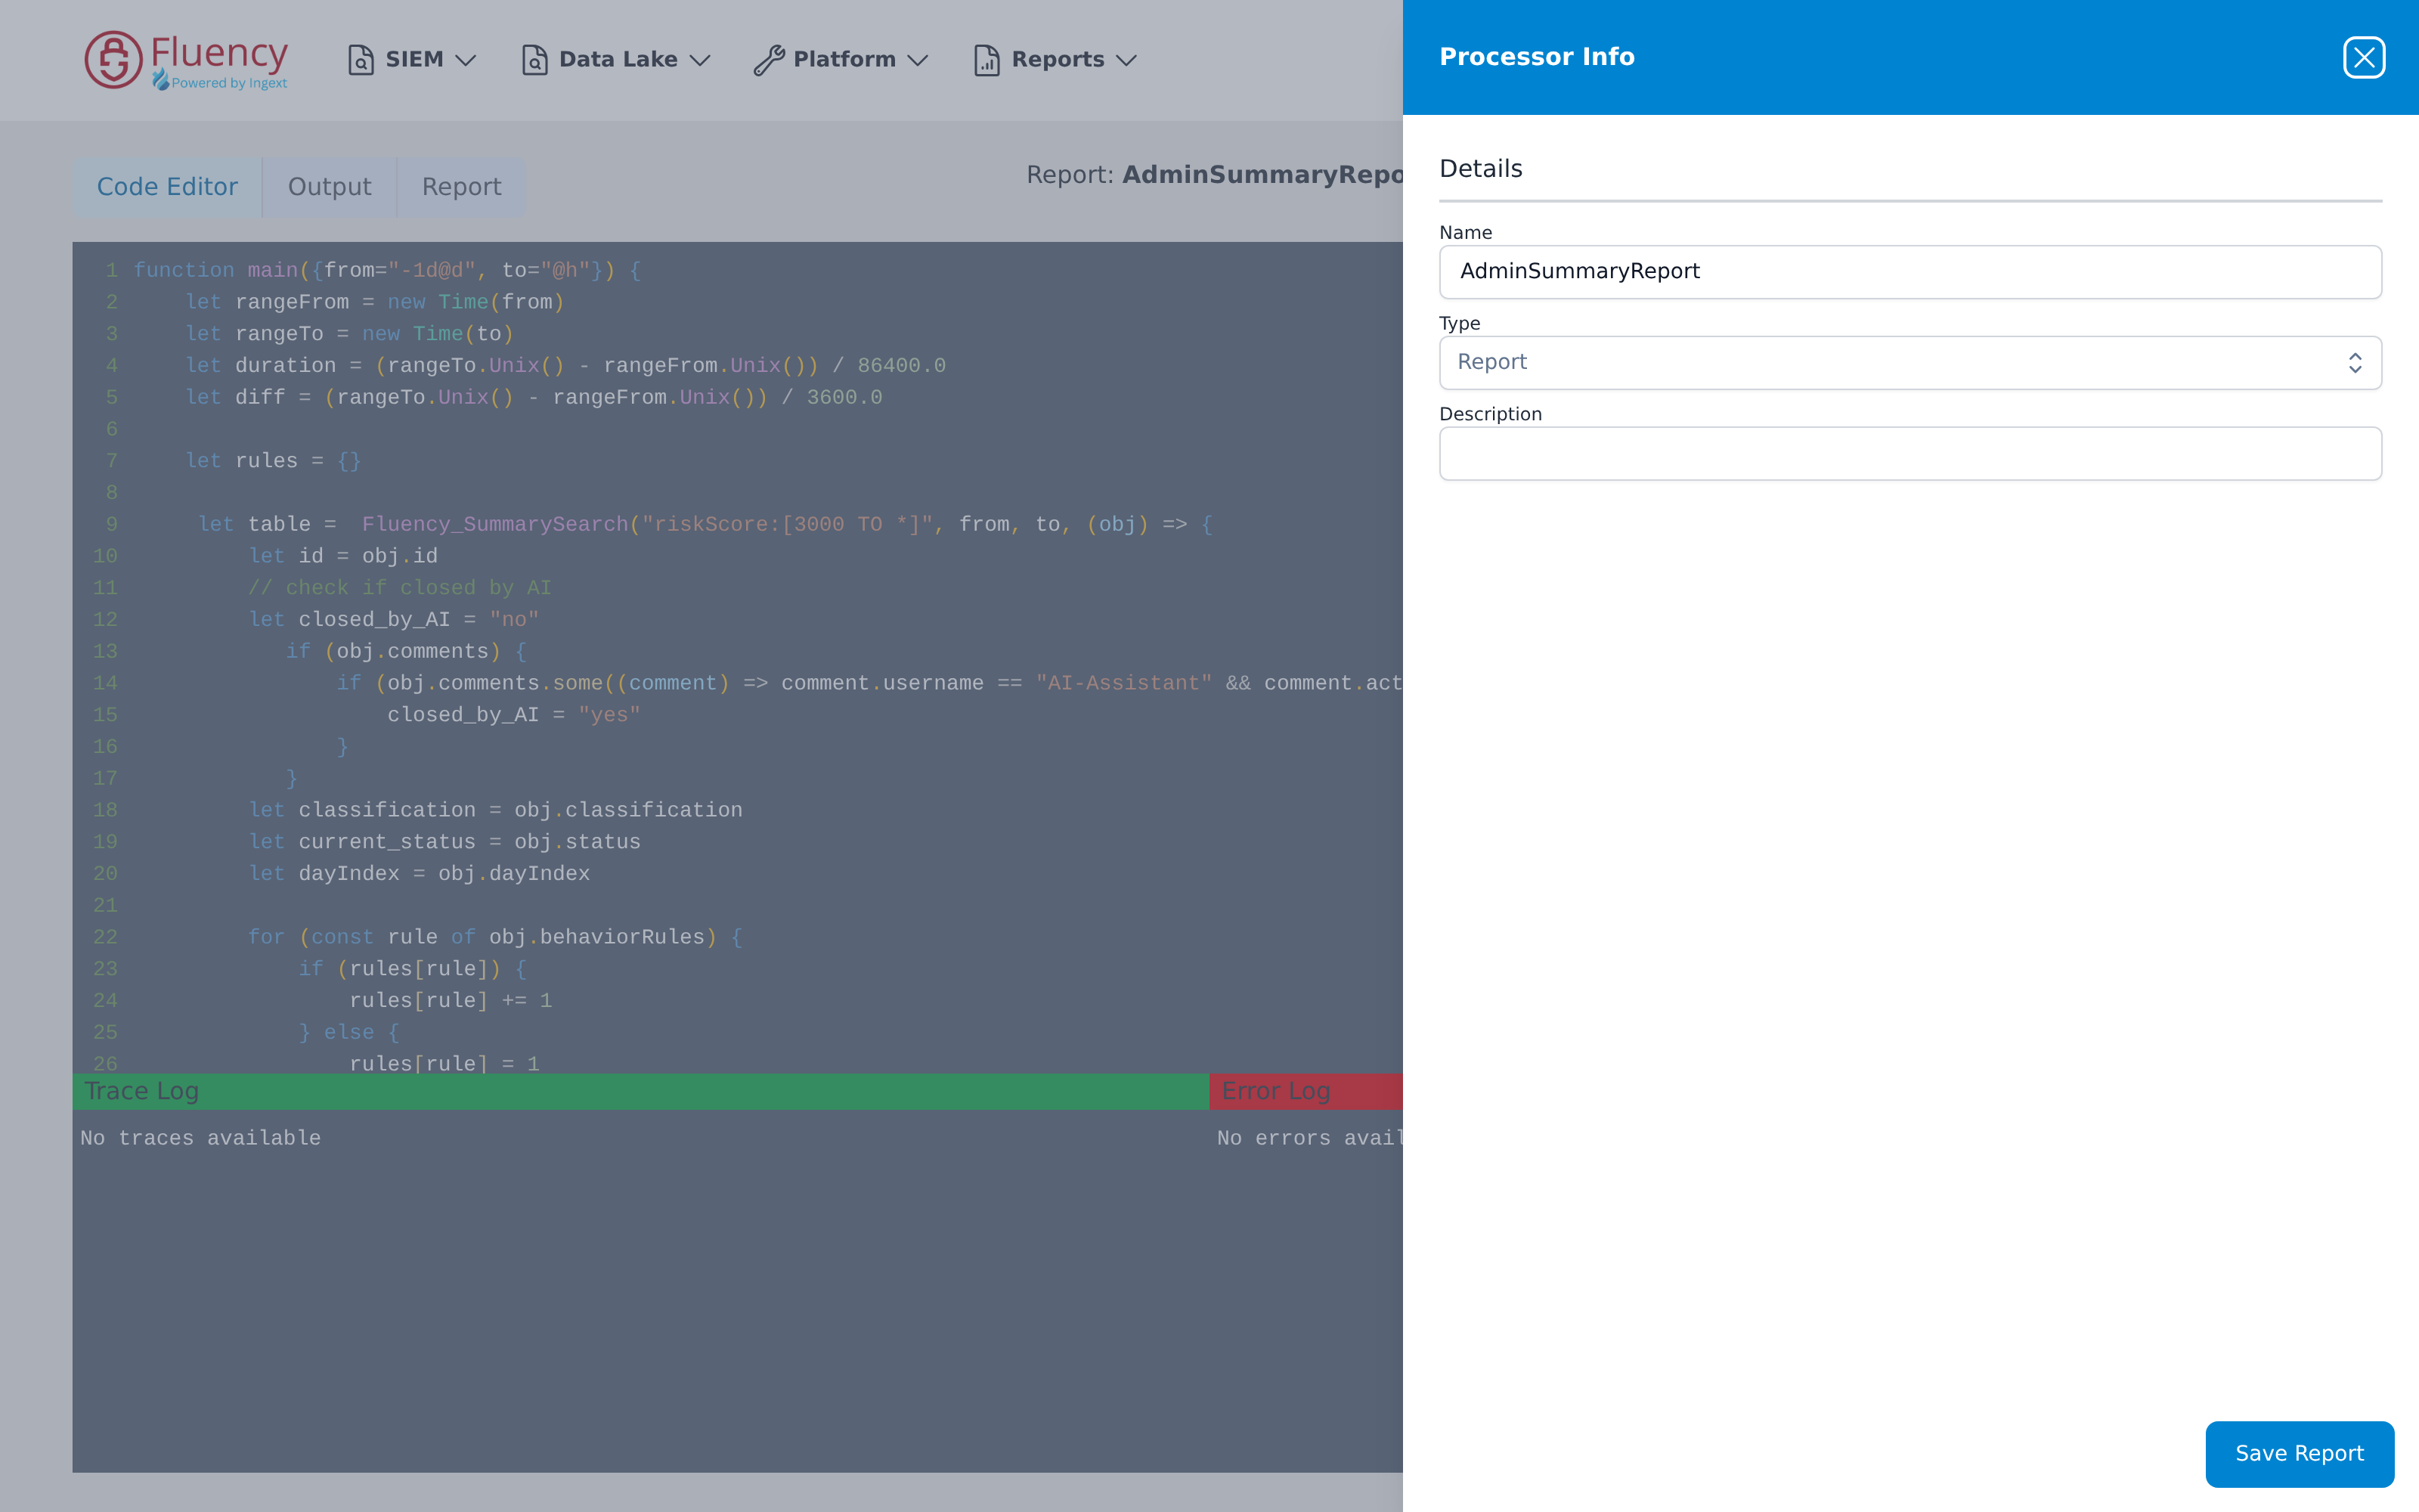Click the Reports chart file icon
Viewport: 2419px width, 1512px height.
[x=986, y=60]
